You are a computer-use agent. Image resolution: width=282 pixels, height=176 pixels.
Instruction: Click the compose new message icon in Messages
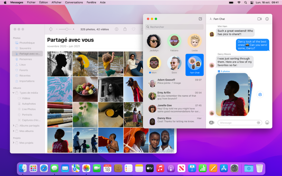point(200,19)
